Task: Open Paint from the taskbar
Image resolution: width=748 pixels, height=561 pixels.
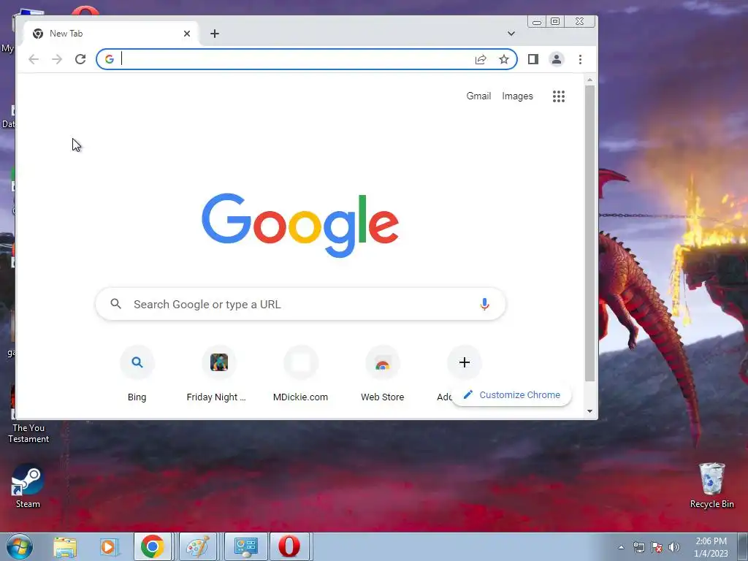Action: pos(197,546)
